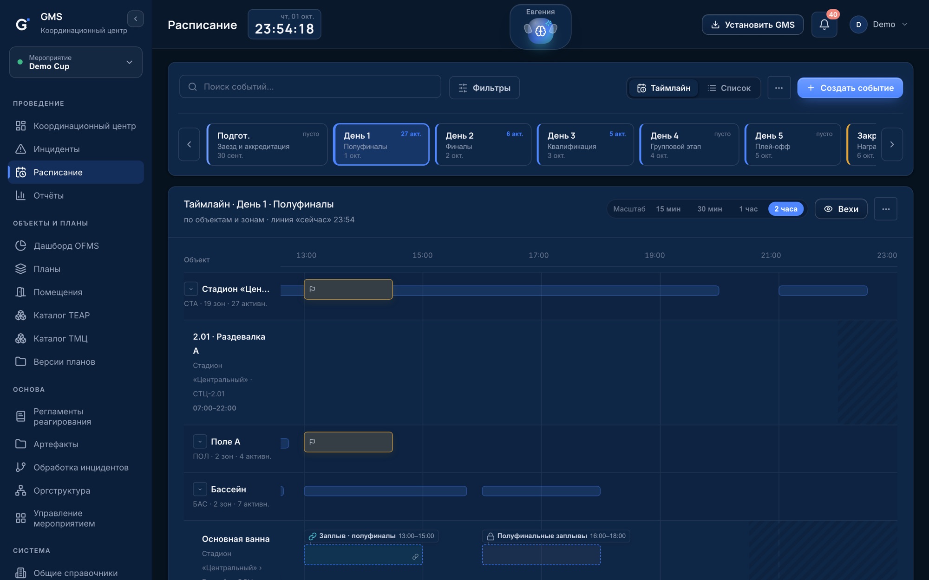Open Артефакты in sidebar
929x580 pixels.
click(76, 444)
